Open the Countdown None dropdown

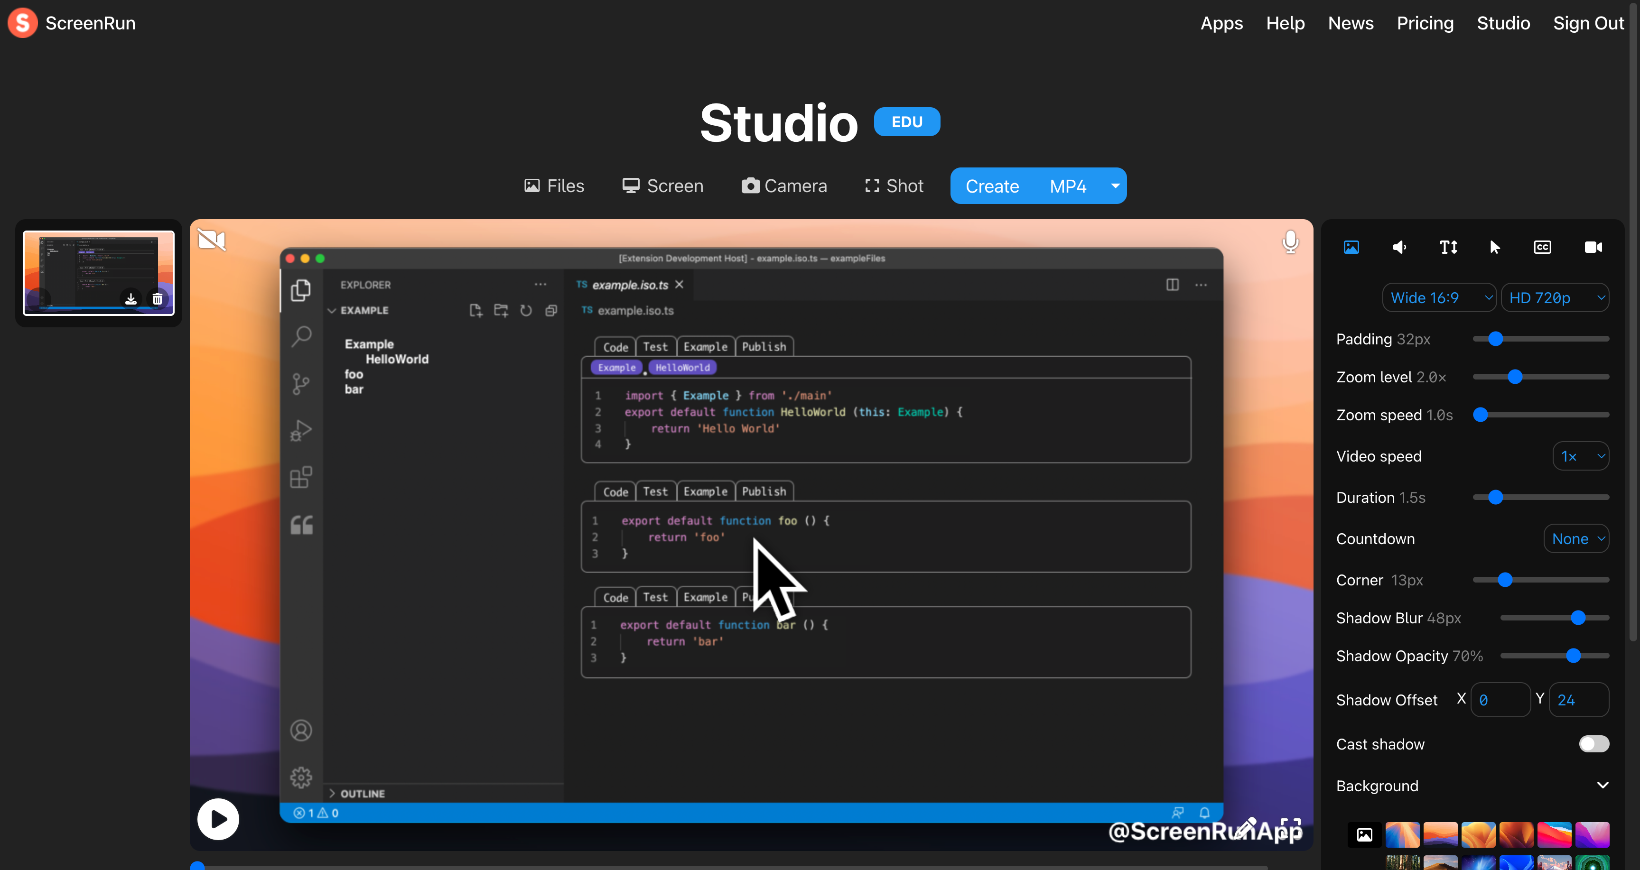click(x=1576, y=539)
